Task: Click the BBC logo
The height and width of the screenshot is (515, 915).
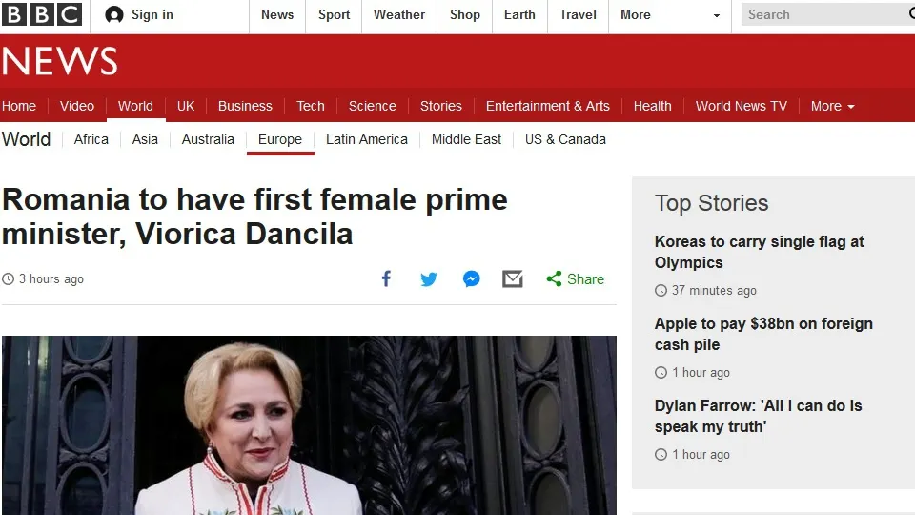Action: [x=41, y=14]
